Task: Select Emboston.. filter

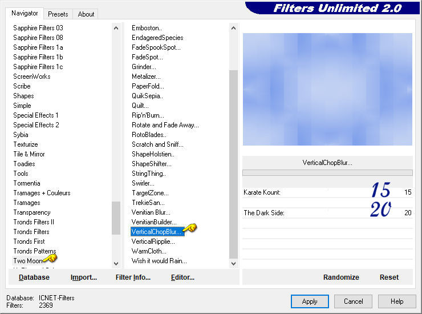Action: point(147,28)
